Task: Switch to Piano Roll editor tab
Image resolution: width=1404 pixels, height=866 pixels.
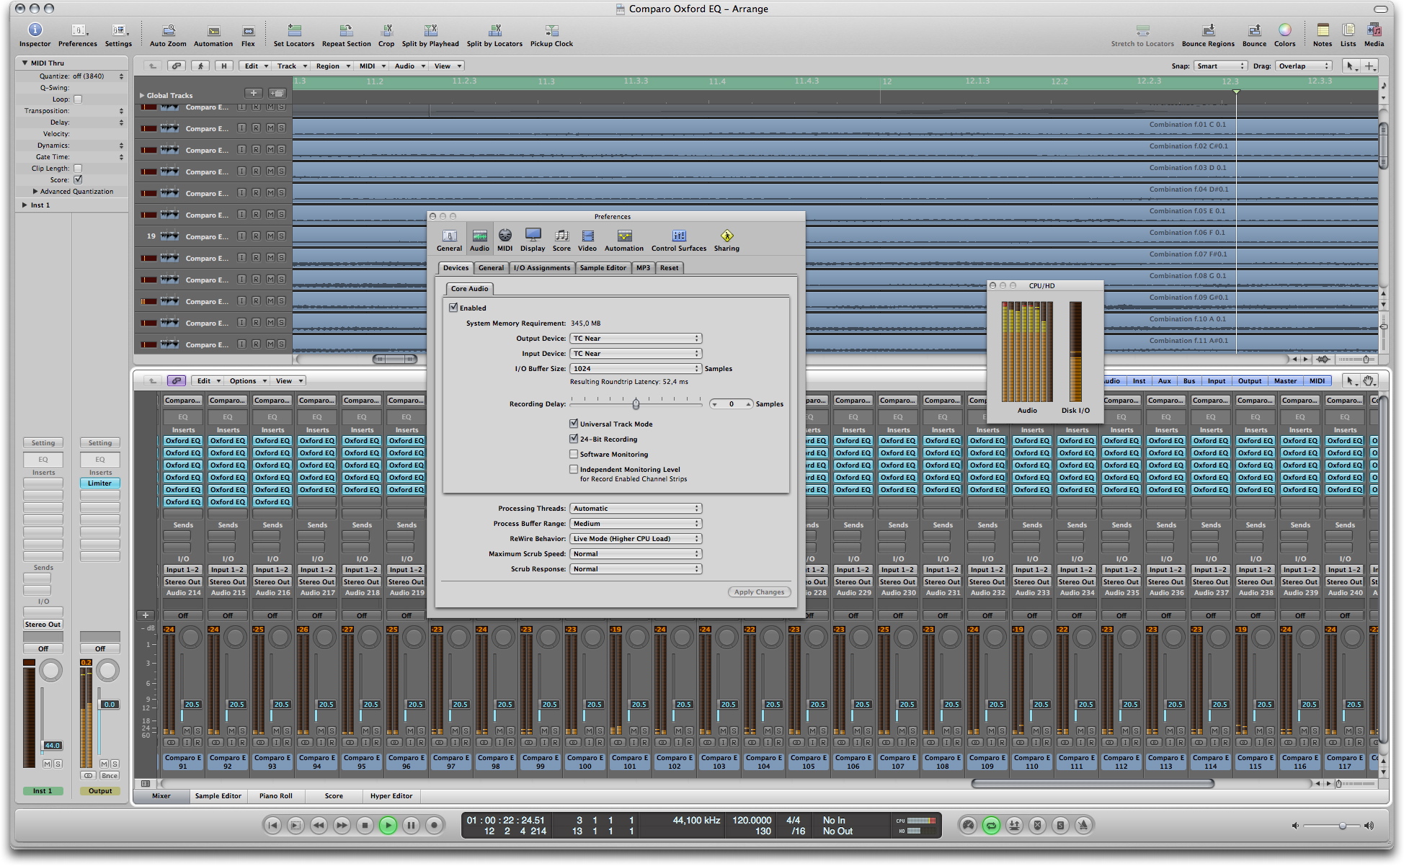Action: pyautogui.click(x=276, y=796)
